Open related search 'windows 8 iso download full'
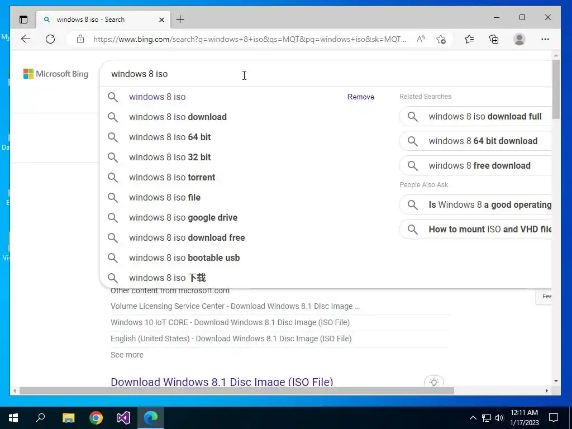Screen dimensions: 572x429 pos(475,116)
